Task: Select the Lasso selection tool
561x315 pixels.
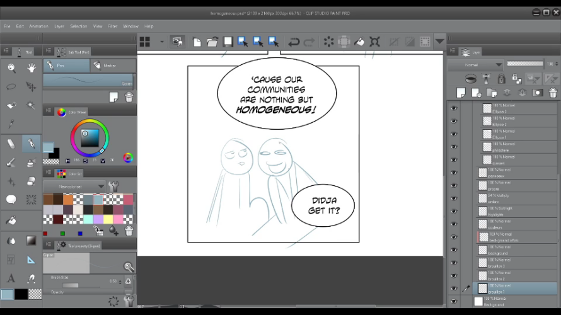Action: coord(11,86)
